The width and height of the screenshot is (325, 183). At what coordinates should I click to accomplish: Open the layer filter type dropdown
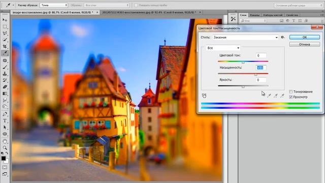pyautogui.click(x=253, y=21)
